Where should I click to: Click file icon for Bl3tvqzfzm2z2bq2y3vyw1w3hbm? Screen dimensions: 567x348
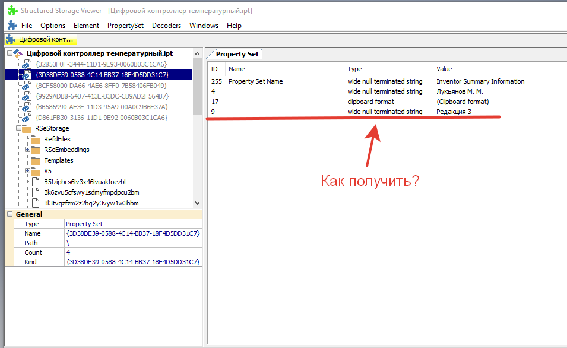tap(36, 203)
